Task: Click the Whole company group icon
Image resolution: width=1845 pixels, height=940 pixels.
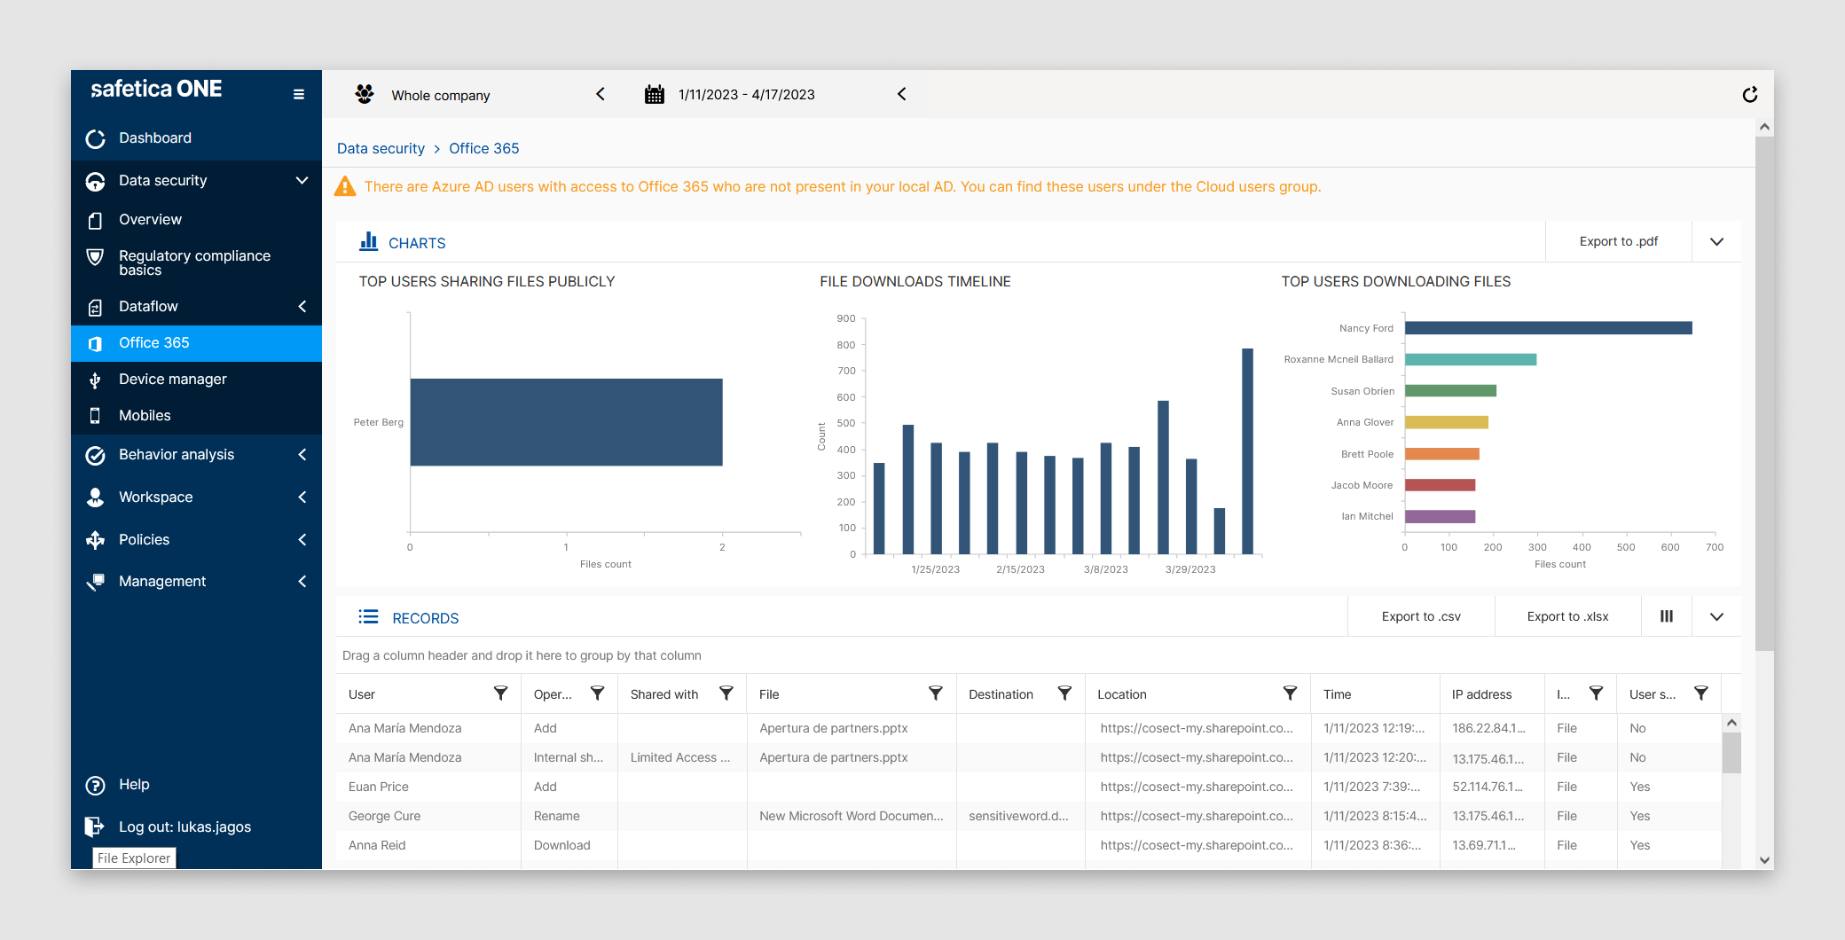Action: [x=364, y=94]
